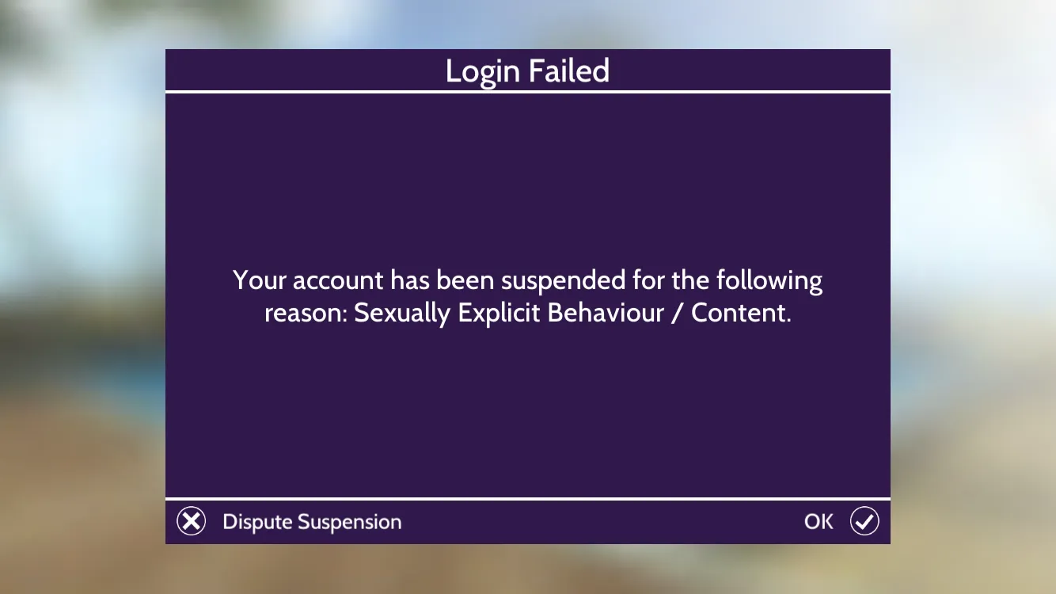Click the footer gap between Dispute Suspension and OK
The width and height of the screenshot is (1056, 594).
[x=602, y=522]
